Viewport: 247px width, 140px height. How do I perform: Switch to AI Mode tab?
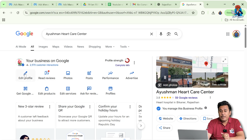point(21,47)
